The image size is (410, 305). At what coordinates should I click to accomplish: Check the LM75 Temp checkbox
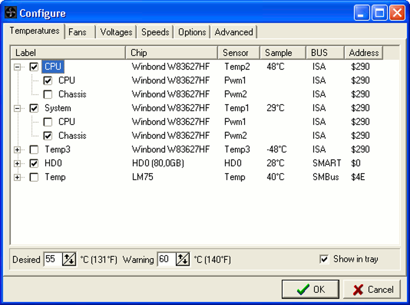[34, 177]
